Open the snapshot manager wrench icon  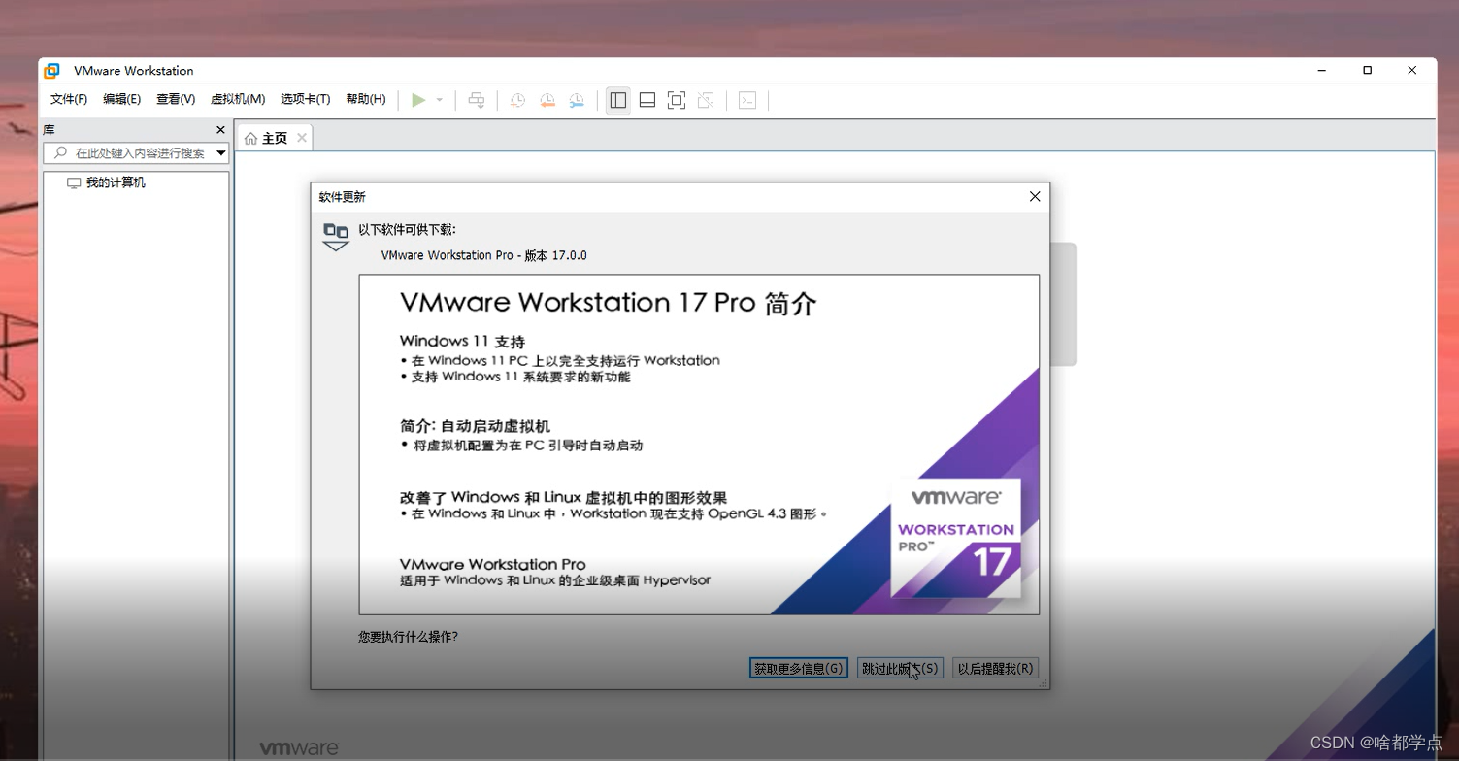coord(577,100)
